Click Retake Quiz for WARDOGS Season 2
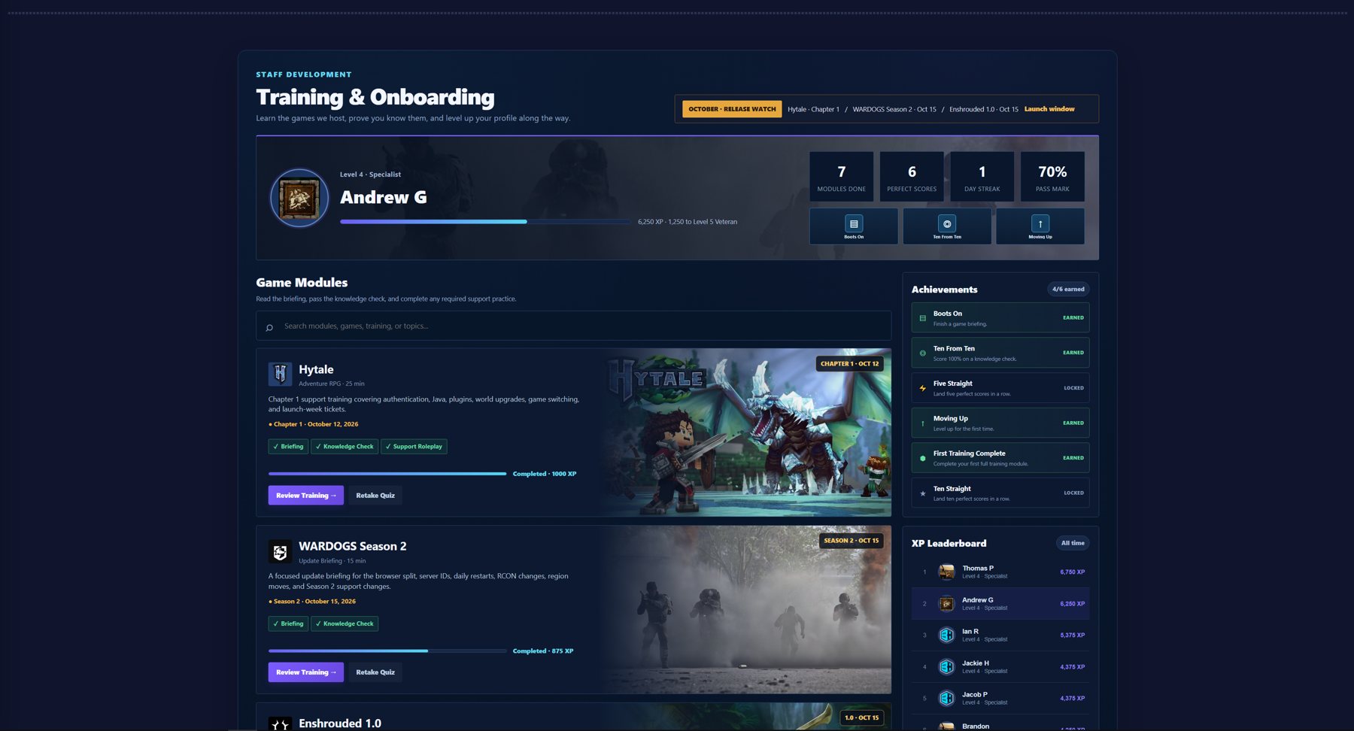Screen dimensions: 1354x731 (375, 672)
